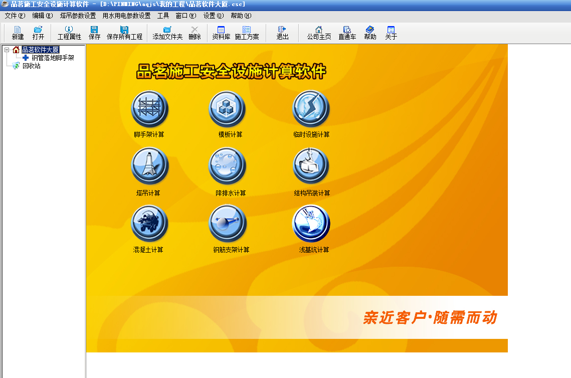Open 工程属性 project properties in the toolbar

click(69, 33)
